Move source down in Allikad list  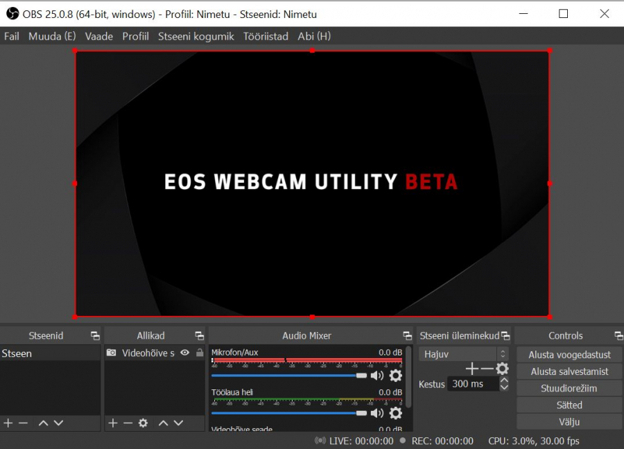(178, 423)
